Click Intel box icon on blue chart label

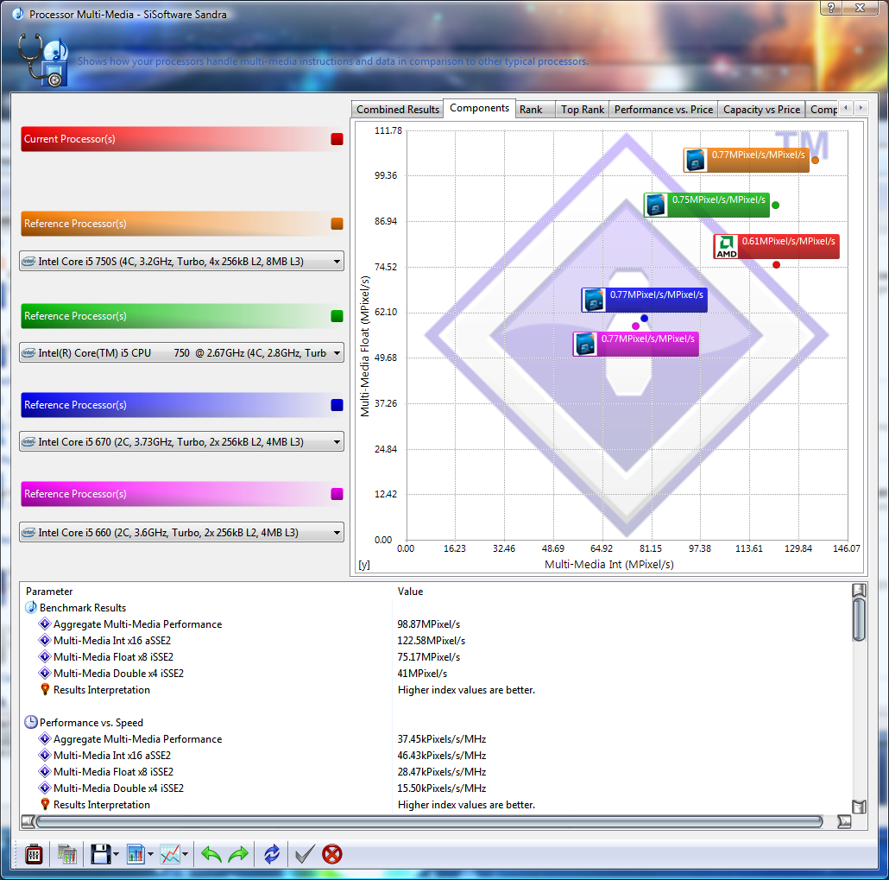(594, 300)
